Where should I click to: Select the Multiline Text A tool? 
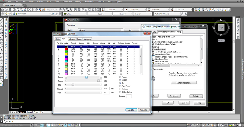tap(1, 81)
